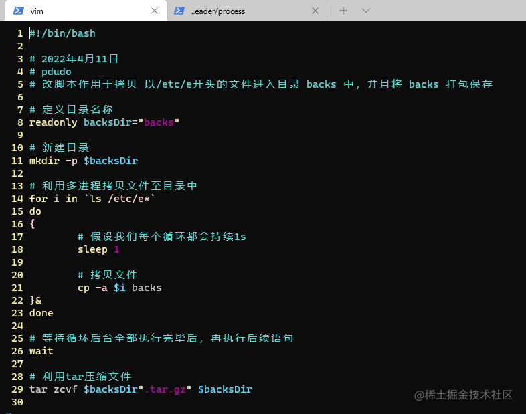
Task: Click 'for i in' on line 14
Action: click(54, 199)
